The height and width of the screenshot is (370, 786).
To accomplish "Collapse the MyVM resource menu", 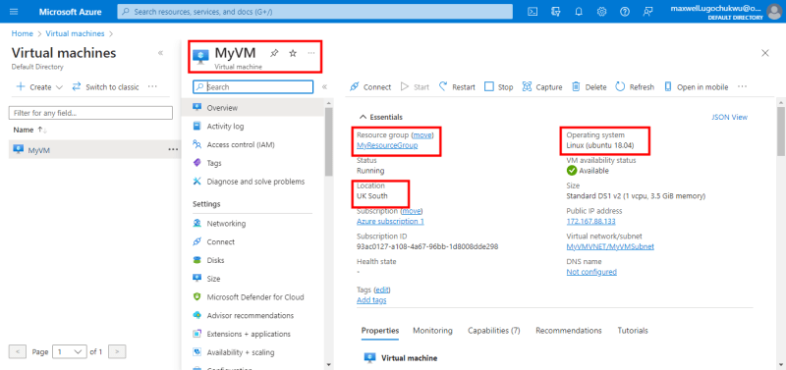I will point(324,86).
